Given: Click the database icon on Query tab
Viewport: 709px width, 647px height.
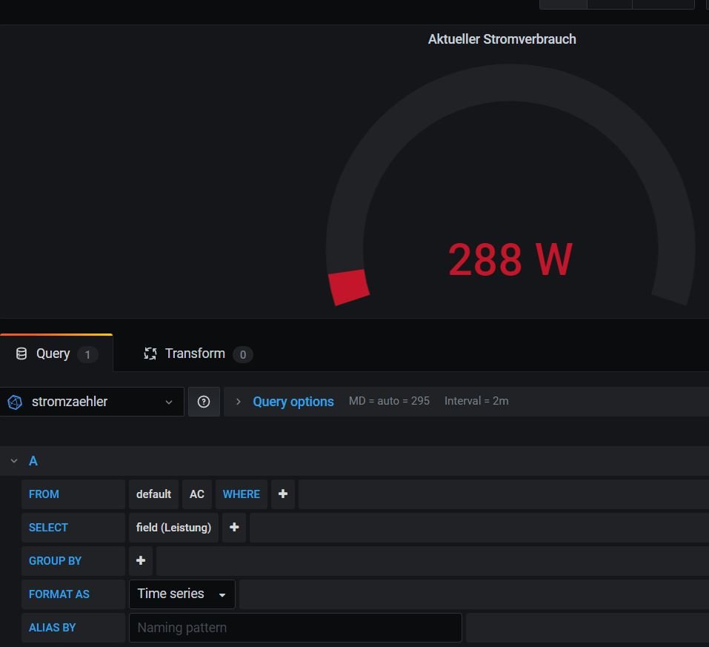Looking at the screenshot, I should 21,354.
